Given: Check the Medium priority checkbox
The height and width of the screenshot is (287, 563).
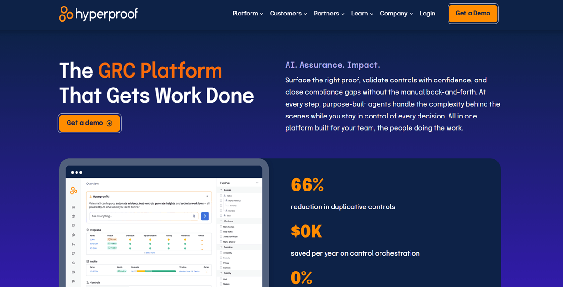Looking at the screenshot, I should [221, 284].
